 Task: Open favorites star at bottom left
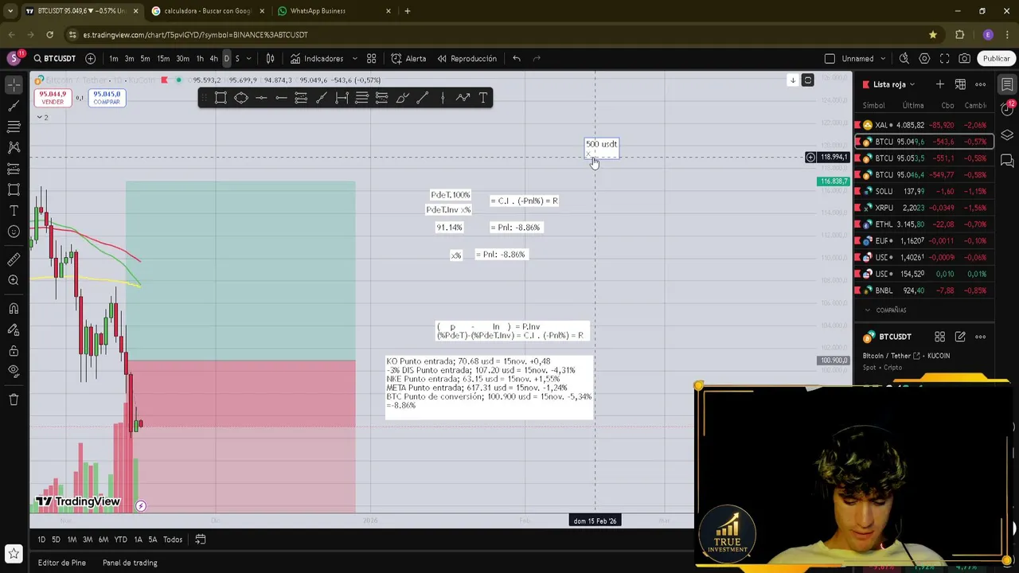coord(14,553)
